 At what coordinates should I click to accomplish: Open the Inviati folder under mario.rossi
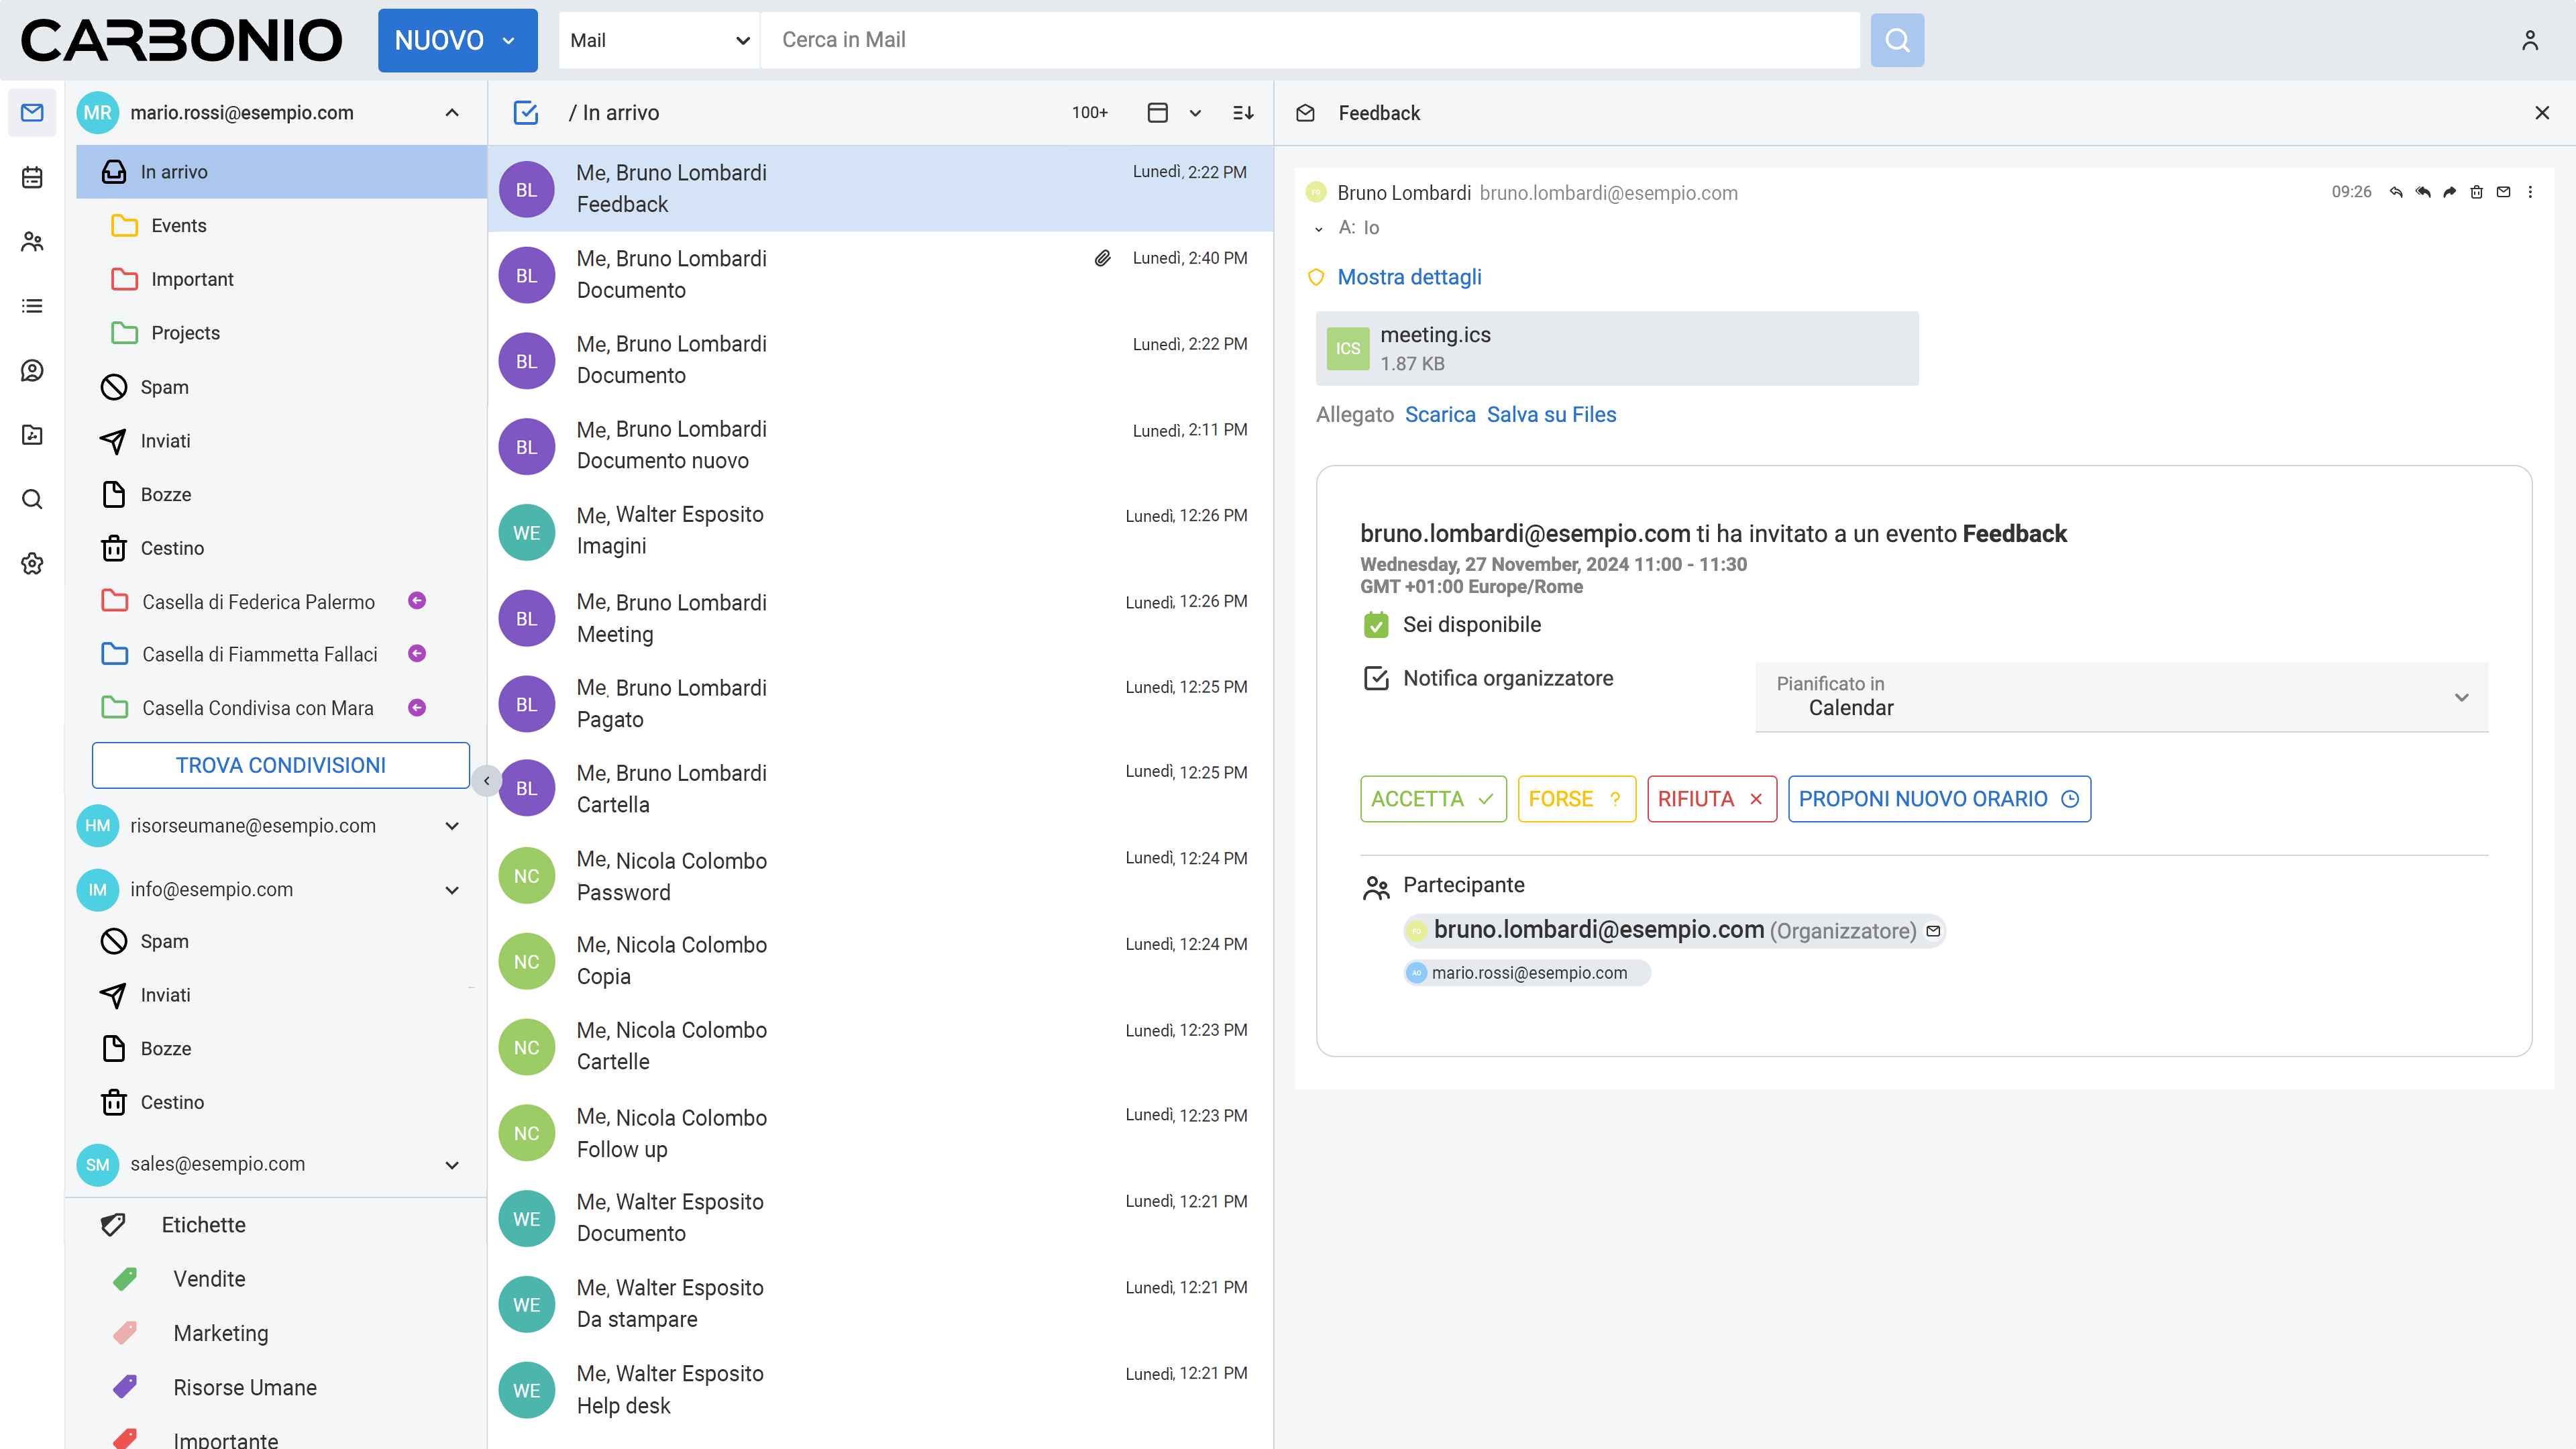pyautogui.click(x=165, y=441)
